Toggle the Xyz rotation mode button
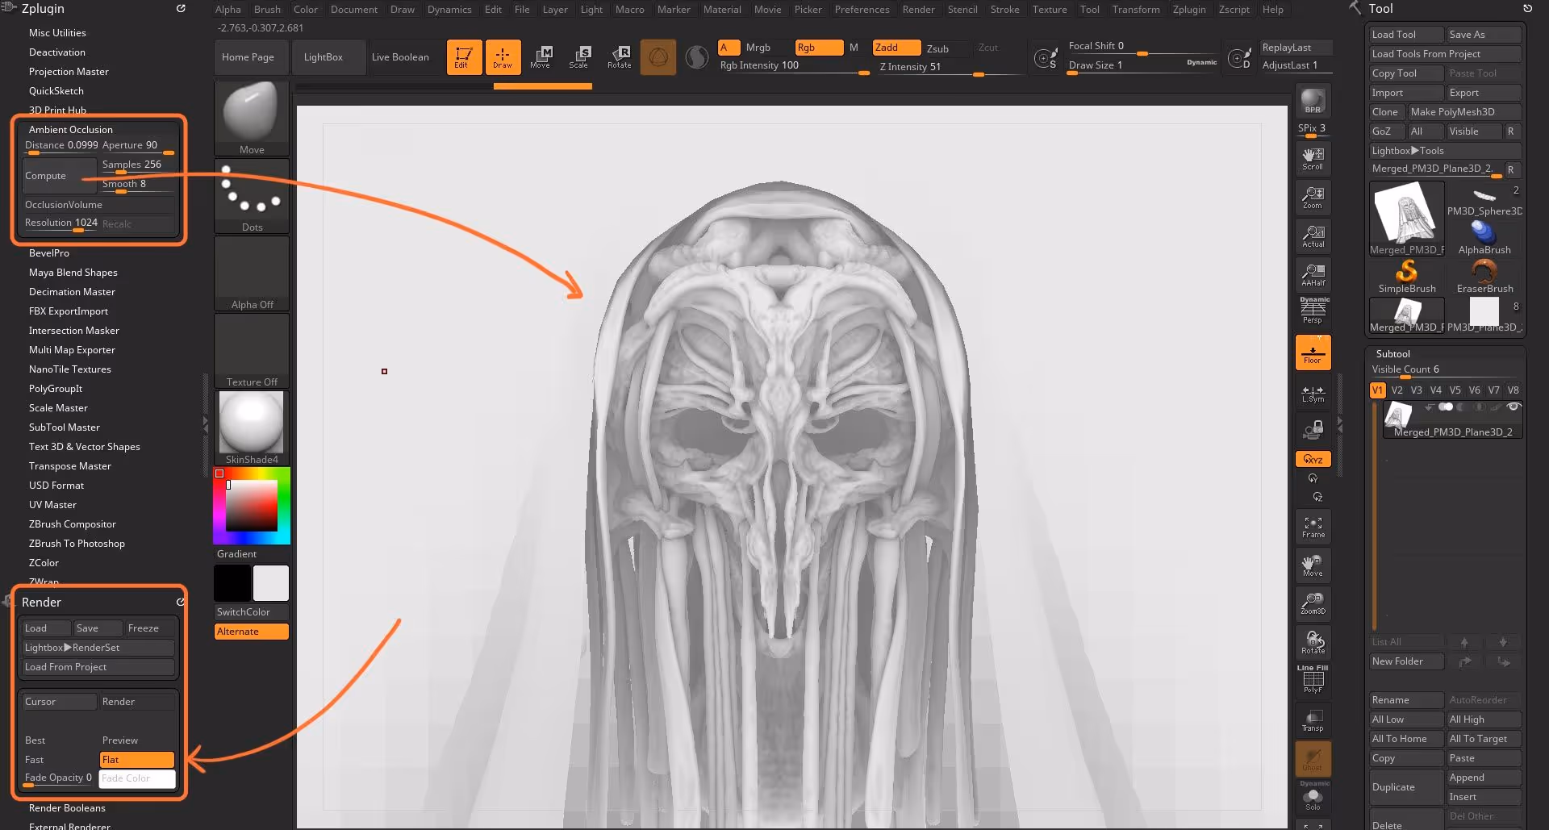The image size is (1549, 830). click(1313, 459)
